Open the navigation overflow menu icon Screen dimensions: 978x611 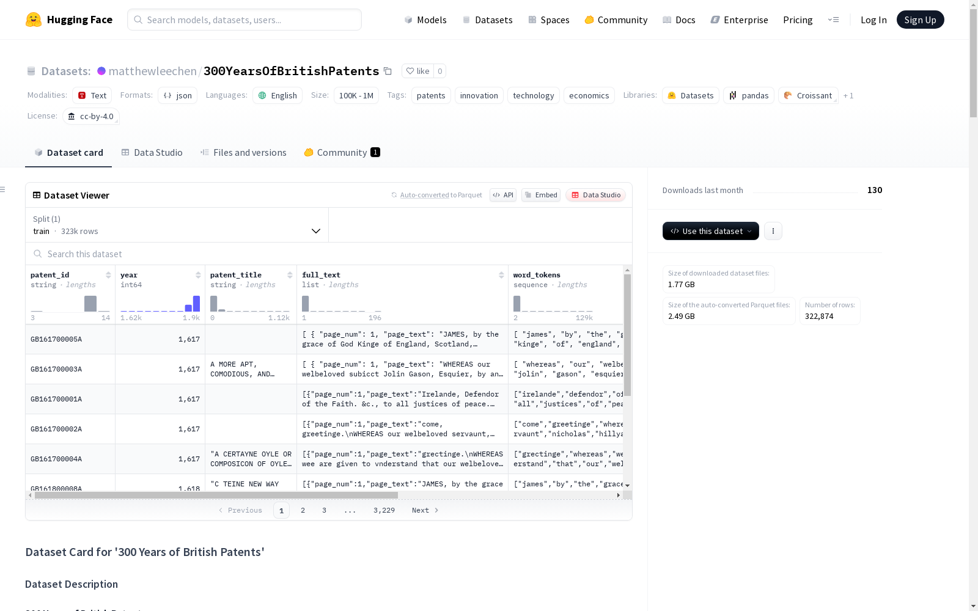pyautogui.click(x=833, y=20)
